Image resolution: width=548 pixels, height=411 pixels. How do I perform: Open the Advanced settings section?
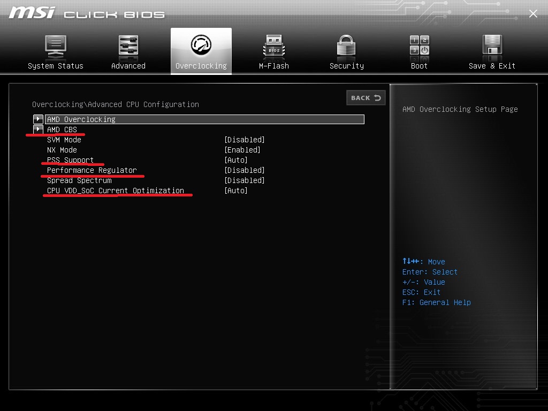click(128, 50)
